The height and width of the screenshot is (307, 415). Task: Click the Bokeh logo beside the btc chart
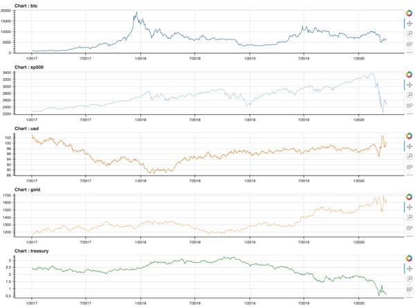409,12
